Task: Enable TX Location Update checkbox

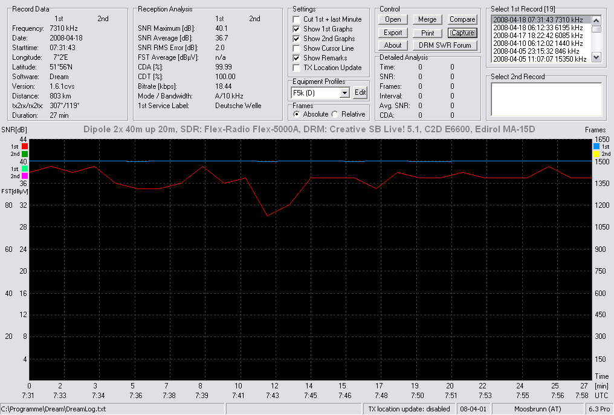Action: 297,68
